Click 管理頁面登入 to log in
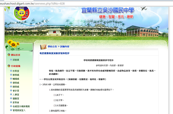This screenshot has width=173, height=114. click(x=19, y=110)
